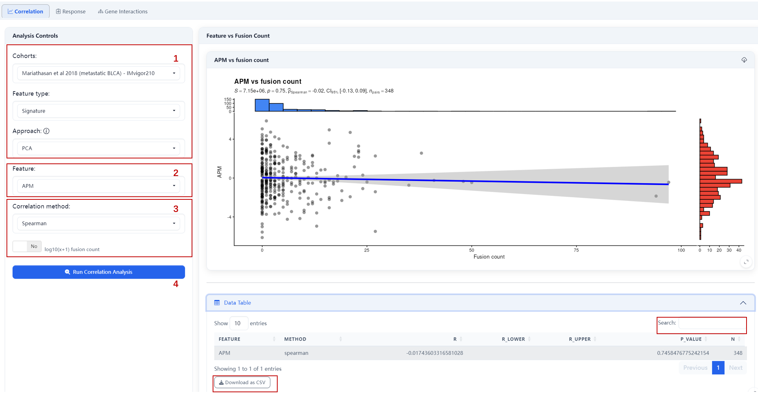Open the Feature dropdown showing APM
This screenshot has width=758, height=398.
click(99, 186)
